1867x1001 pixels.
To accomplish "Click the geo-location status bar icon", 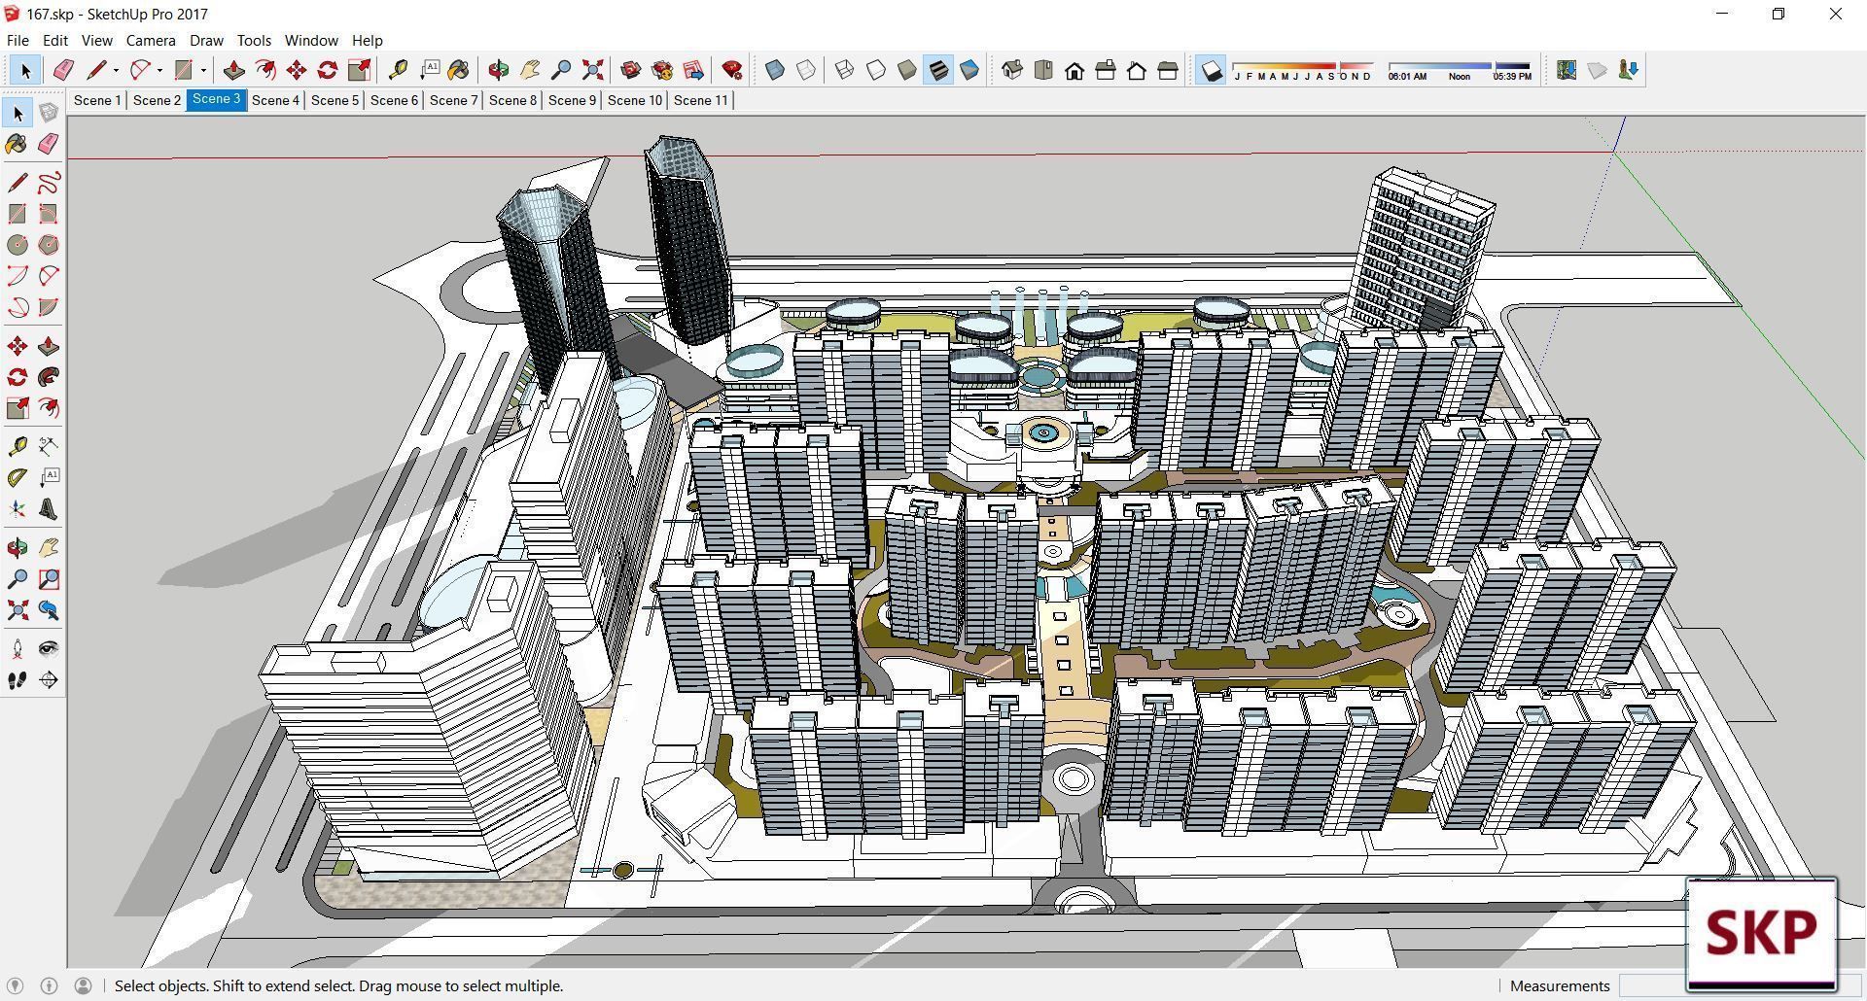I will tap(16, 985).
